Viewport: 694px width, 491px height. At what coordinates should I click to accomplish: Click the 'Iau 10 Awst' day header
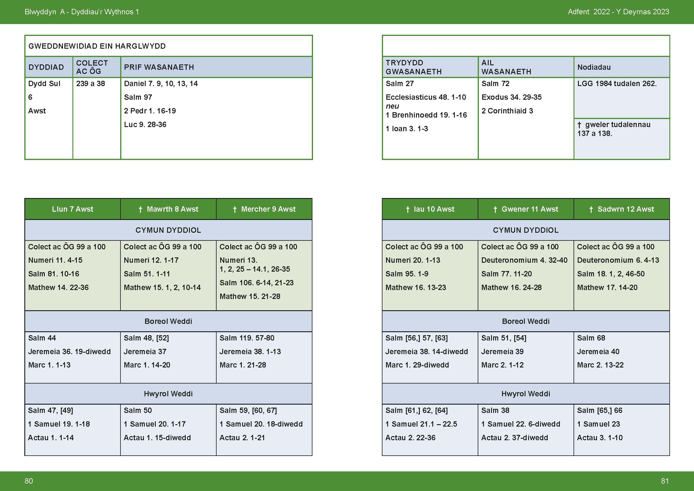click(430, 209)
